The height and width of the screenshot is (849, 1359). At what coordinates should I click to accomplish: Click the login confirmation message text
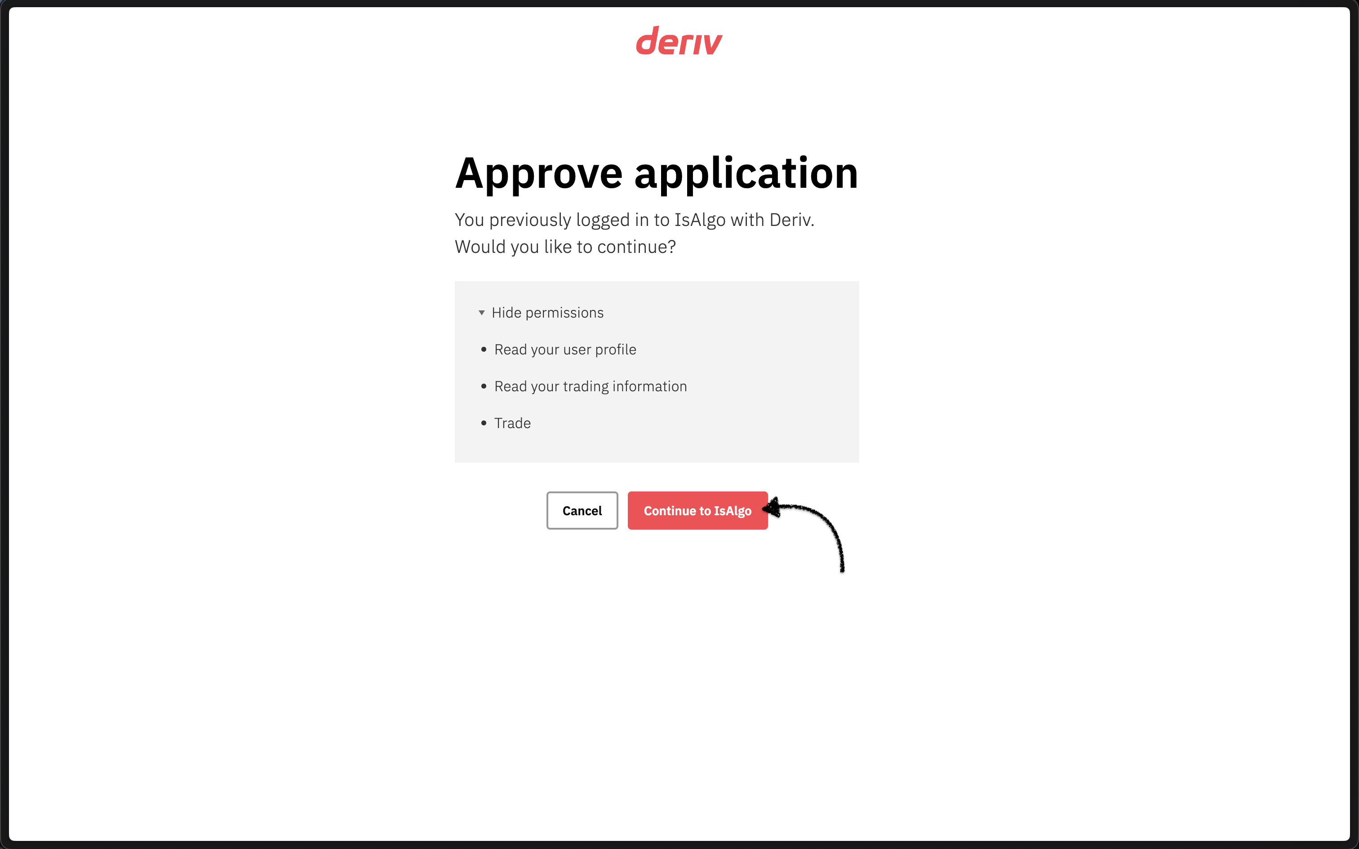coord(634,220)
